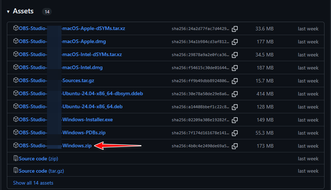Download OBS-Studio Sources.tar.gz
The height and width of the screenshot is (190, 331).
[x=56, y=81]
